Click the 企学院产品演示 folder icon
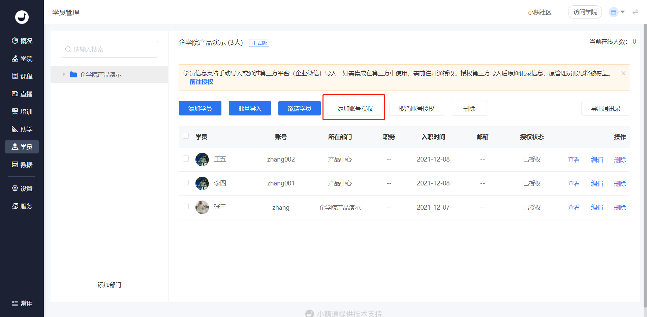Viewport: 647px width, 317px height. click(x=73, y=74)
